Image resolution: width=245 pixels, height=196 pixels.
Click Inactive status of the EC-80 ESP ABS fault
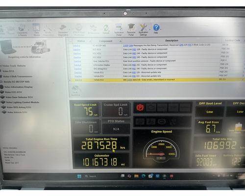point(76,46)
